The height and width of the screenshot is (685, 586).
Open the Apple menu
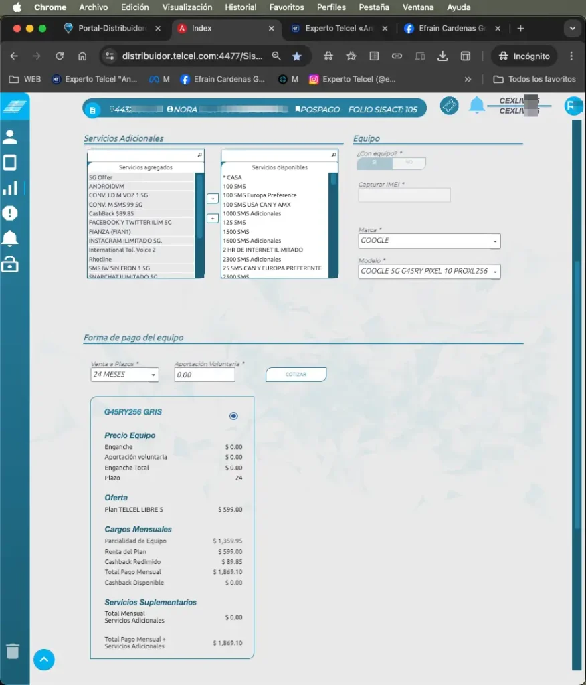pyautogui.click(x=17, y=7)
